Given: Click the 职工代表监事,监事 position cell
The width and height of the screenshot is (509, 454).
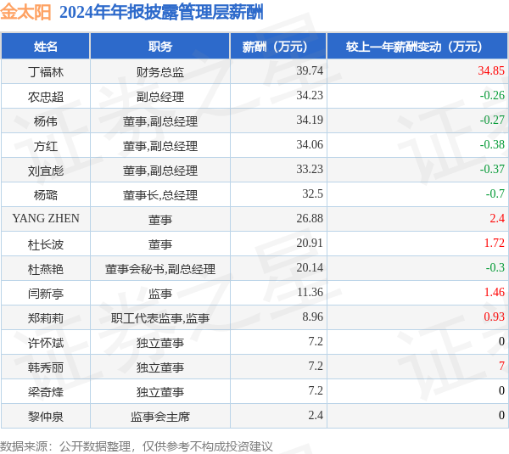Looking at the screenshot, I should [160, 318].
